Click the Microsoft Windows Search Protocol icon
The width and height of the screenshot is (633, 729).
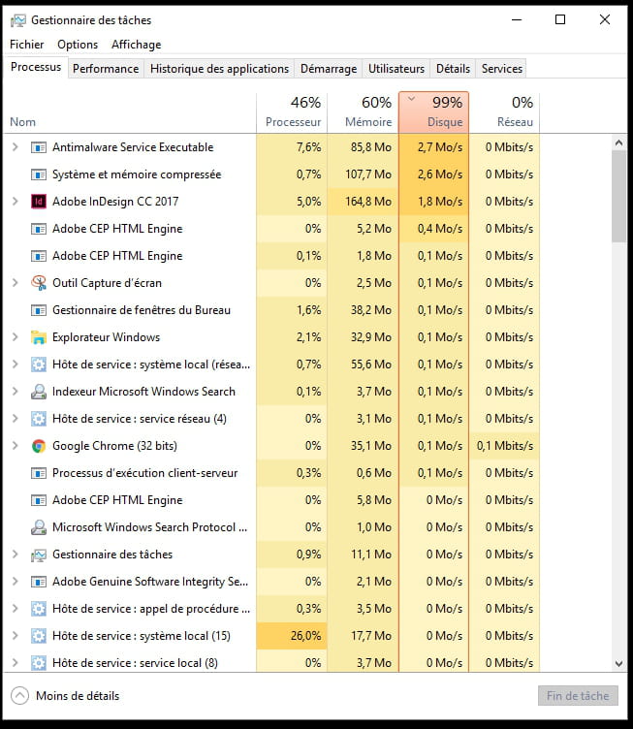(39, 527)
